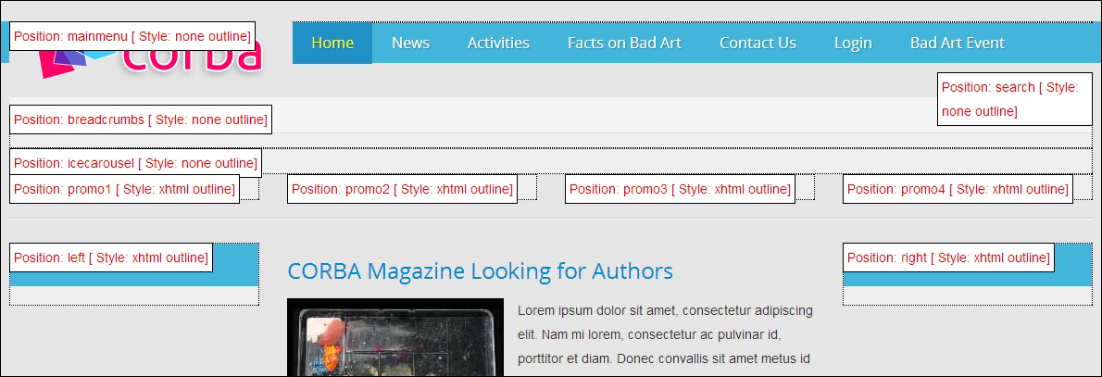
Task: Click the left position module label
Action: pos(111,258)
